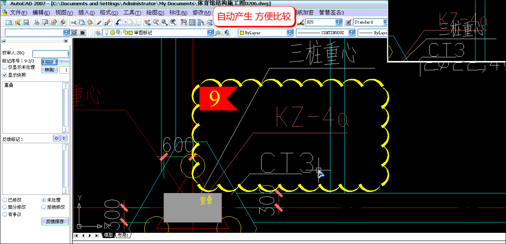506x244 pixels.
Task: Toggle the 审图标记 layer lightbulb visibility
Action: coord(107,32)
